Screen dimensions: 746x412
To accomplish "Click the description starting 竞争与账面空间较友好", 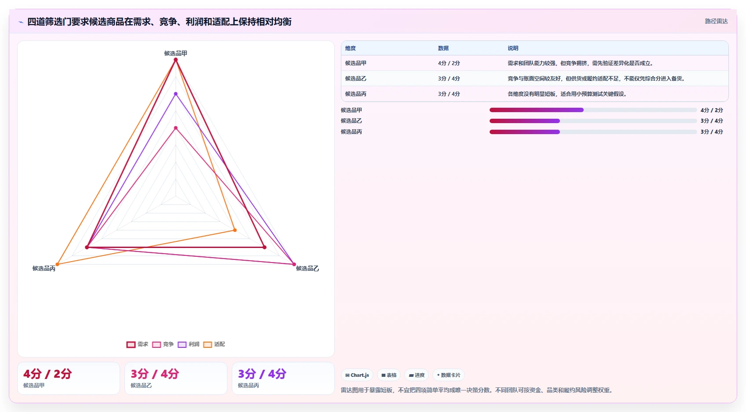I will (x=597, y=79).
